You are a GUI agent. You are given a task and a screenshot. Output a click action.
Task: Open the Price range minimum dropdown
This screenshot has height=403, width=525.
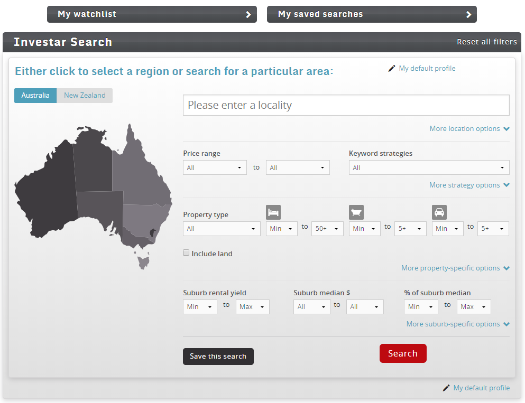click(x=215, y=167)
